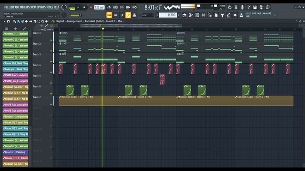Select Insert 2 - Panning automation in picker
305x171 pixels.
[x=15, y=152]
